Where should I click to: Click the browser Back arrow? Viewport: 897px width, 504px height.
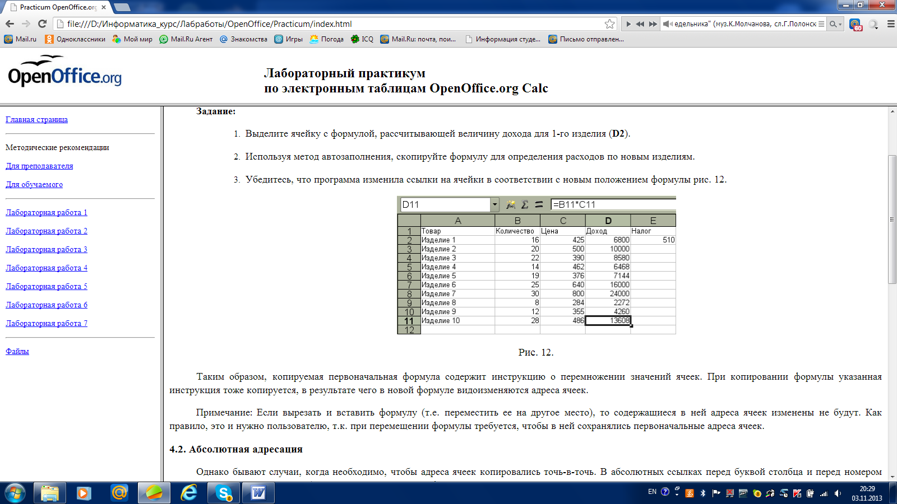coord(10,24)
